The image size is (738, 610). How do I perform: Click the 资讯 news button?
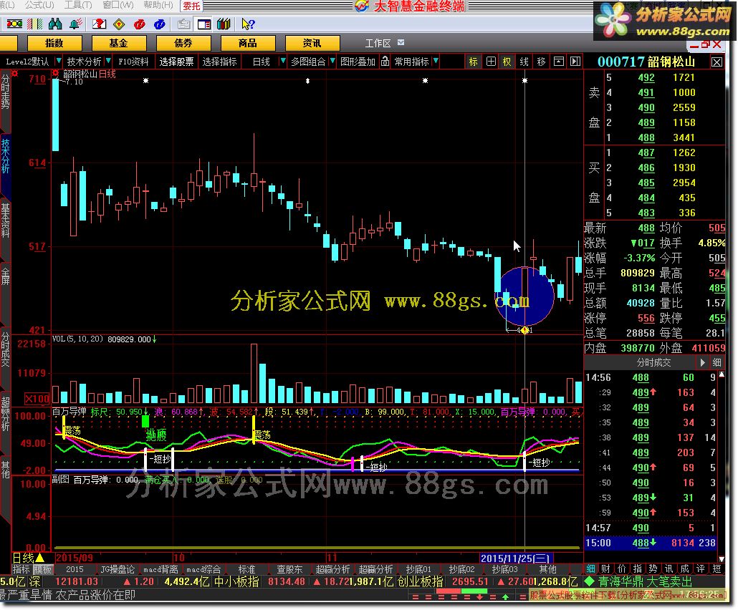(312, 43)
